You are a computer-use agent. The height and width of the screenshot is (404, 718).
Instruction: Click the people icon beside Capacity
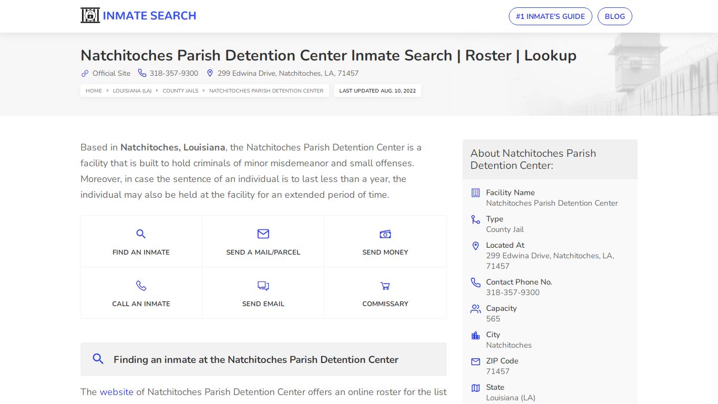tap(476, 309)
